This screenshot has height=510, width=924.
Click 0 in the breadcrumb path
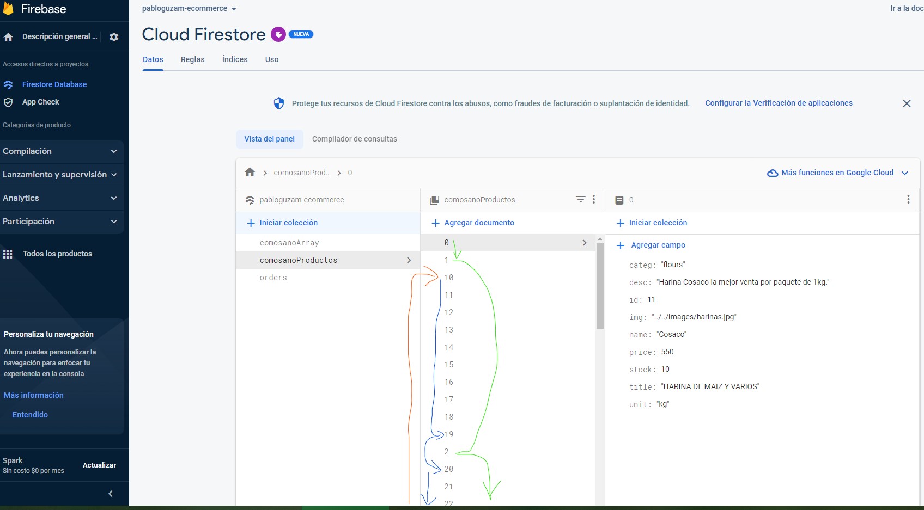(350, 173)
